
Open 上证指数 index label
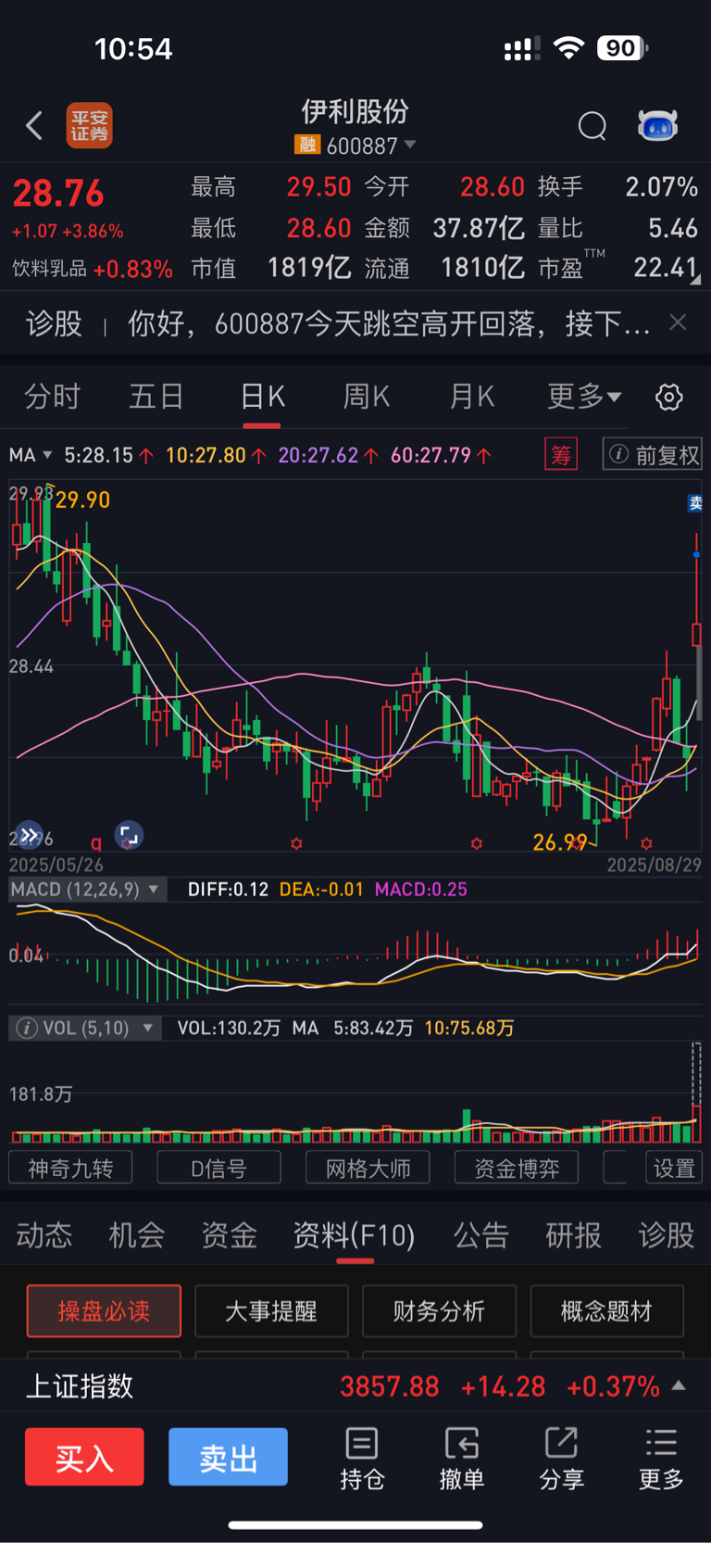click(x=80, y=1386)
